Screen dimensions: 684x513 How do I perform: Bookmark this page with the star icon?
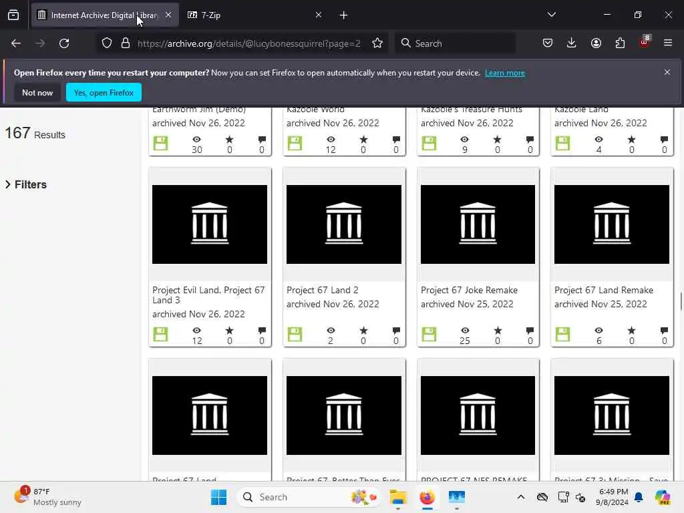pyautogui.click(x=377, y=43)
